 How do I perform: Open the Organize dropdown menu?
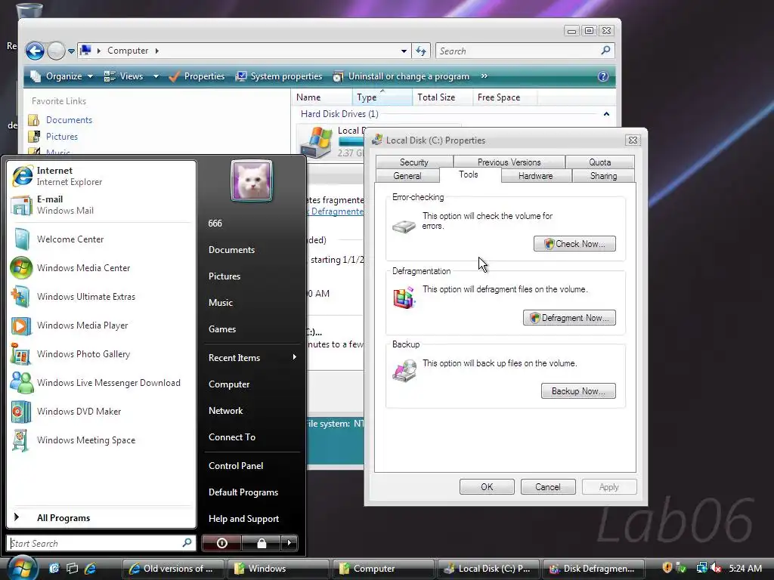coord(62,76)
